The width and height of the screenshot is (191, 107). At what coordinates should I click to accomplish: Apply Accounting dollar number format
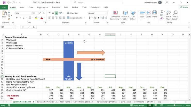coord(90,18)
